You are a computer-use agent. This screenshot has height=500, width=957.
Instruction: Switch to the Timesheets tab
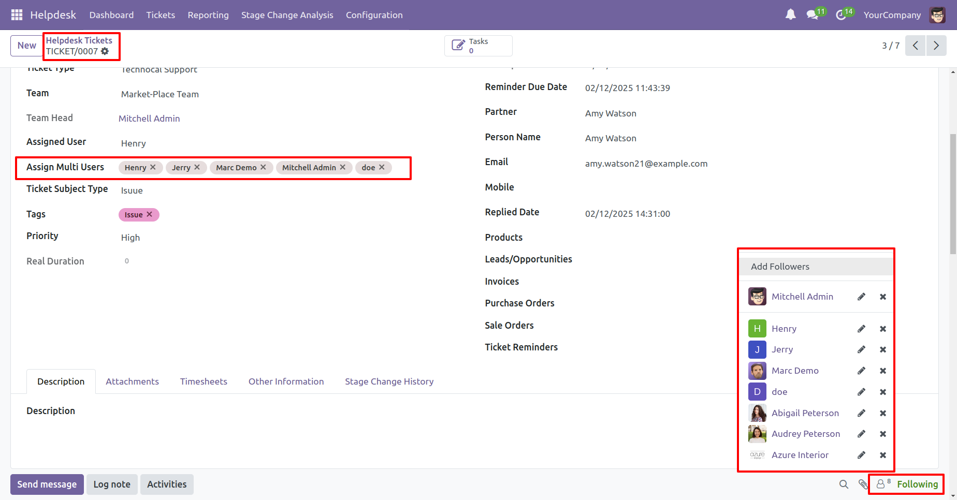tap(204, 381)
